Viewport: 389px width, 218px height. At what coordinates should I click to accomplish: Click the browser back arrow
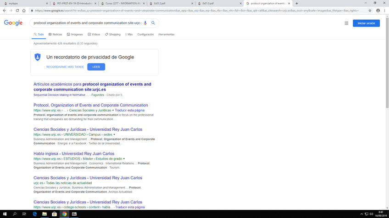click(5, 11)
